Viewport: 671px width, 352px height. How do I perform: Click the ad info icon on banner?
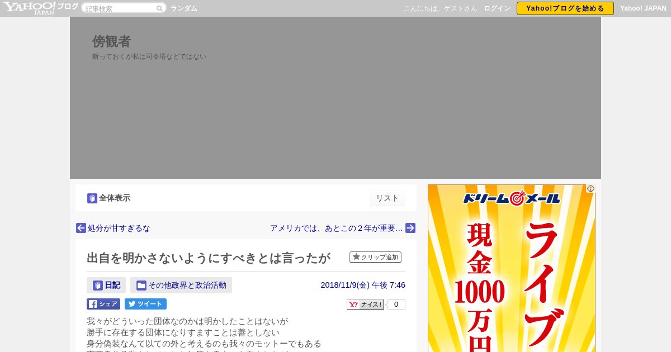click(590, 189)
